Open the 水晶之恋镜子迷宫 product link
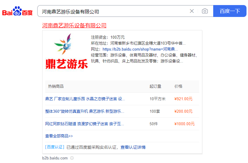Image resolution: width=248 pixels, height=163 pixels. click(x=85, y=99)
